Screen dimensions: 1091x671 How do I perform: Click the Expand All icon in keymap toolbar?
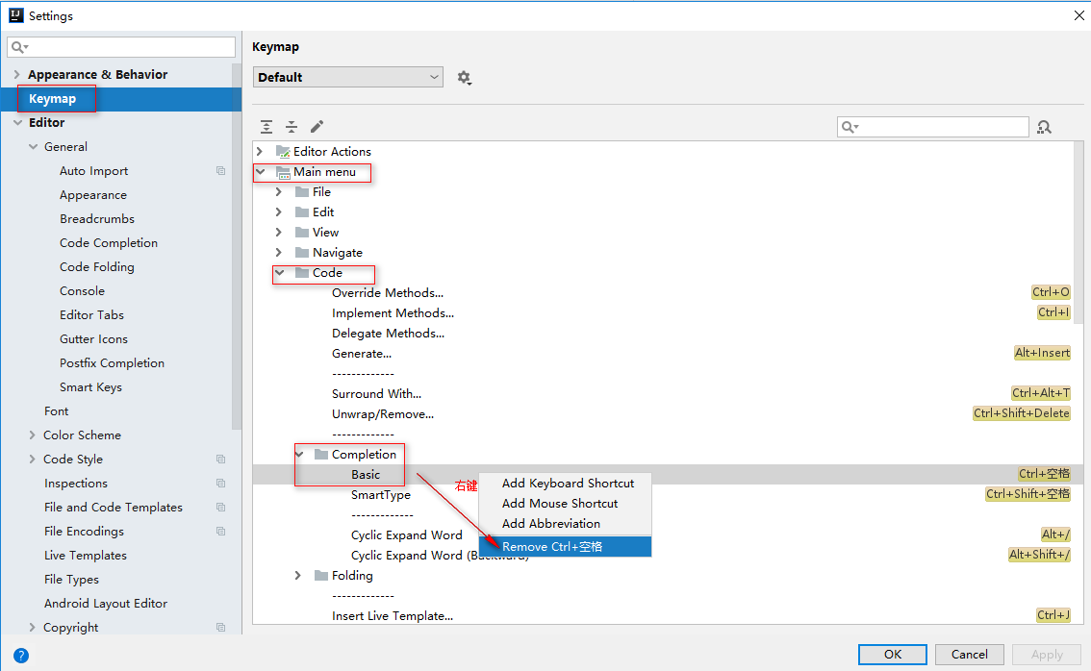coord(266,127)
